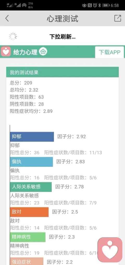Tap the peach 强迫症状 bar
125x265 pixels.
point(27,261)
